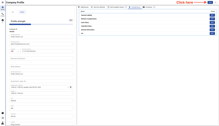Open the AI robot icon
Image resolution: width=219 pixels, height=126 pixels.
pyautogui.click(x=3, y=21)
